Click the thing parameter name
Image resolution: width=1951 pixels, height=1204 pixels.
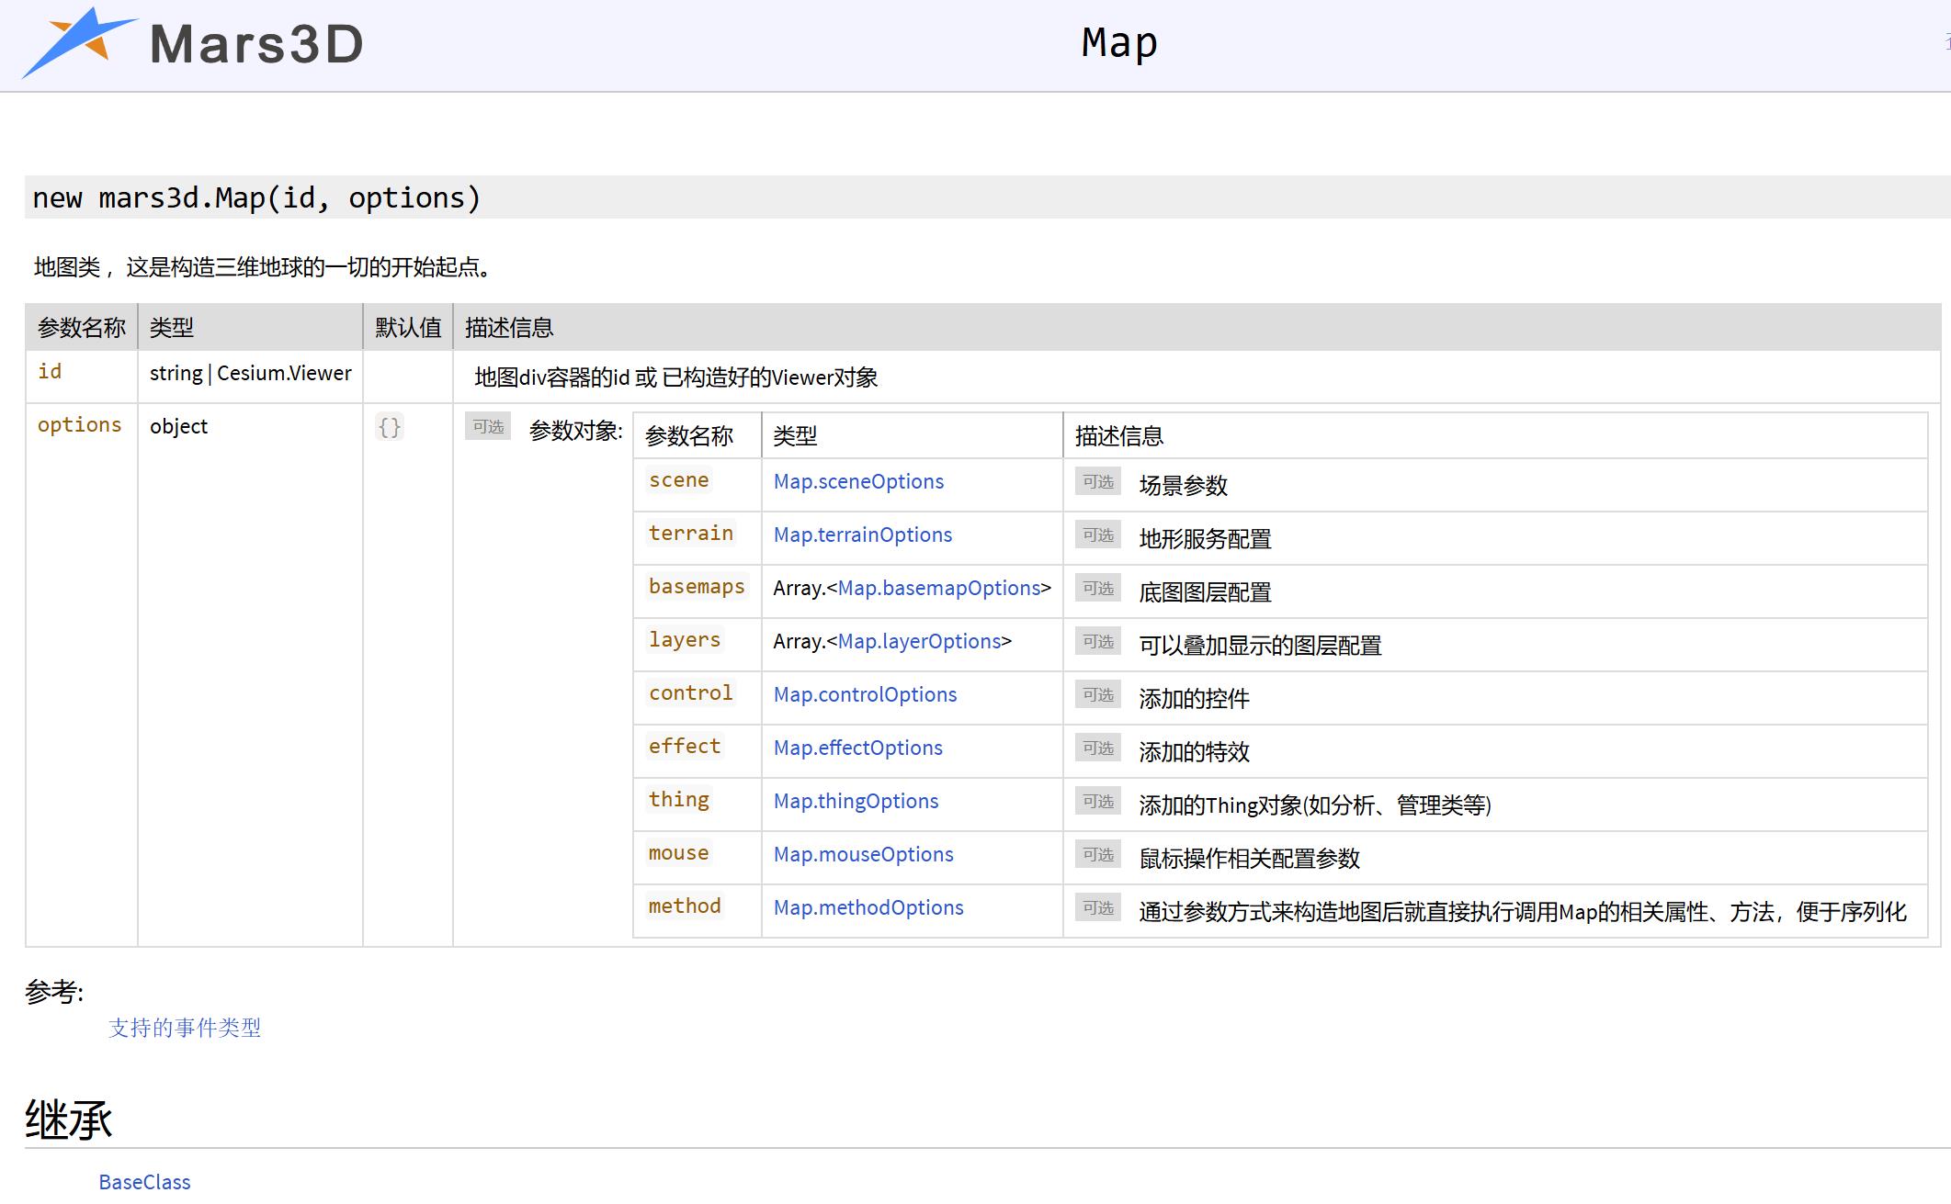tap(678, 800)
